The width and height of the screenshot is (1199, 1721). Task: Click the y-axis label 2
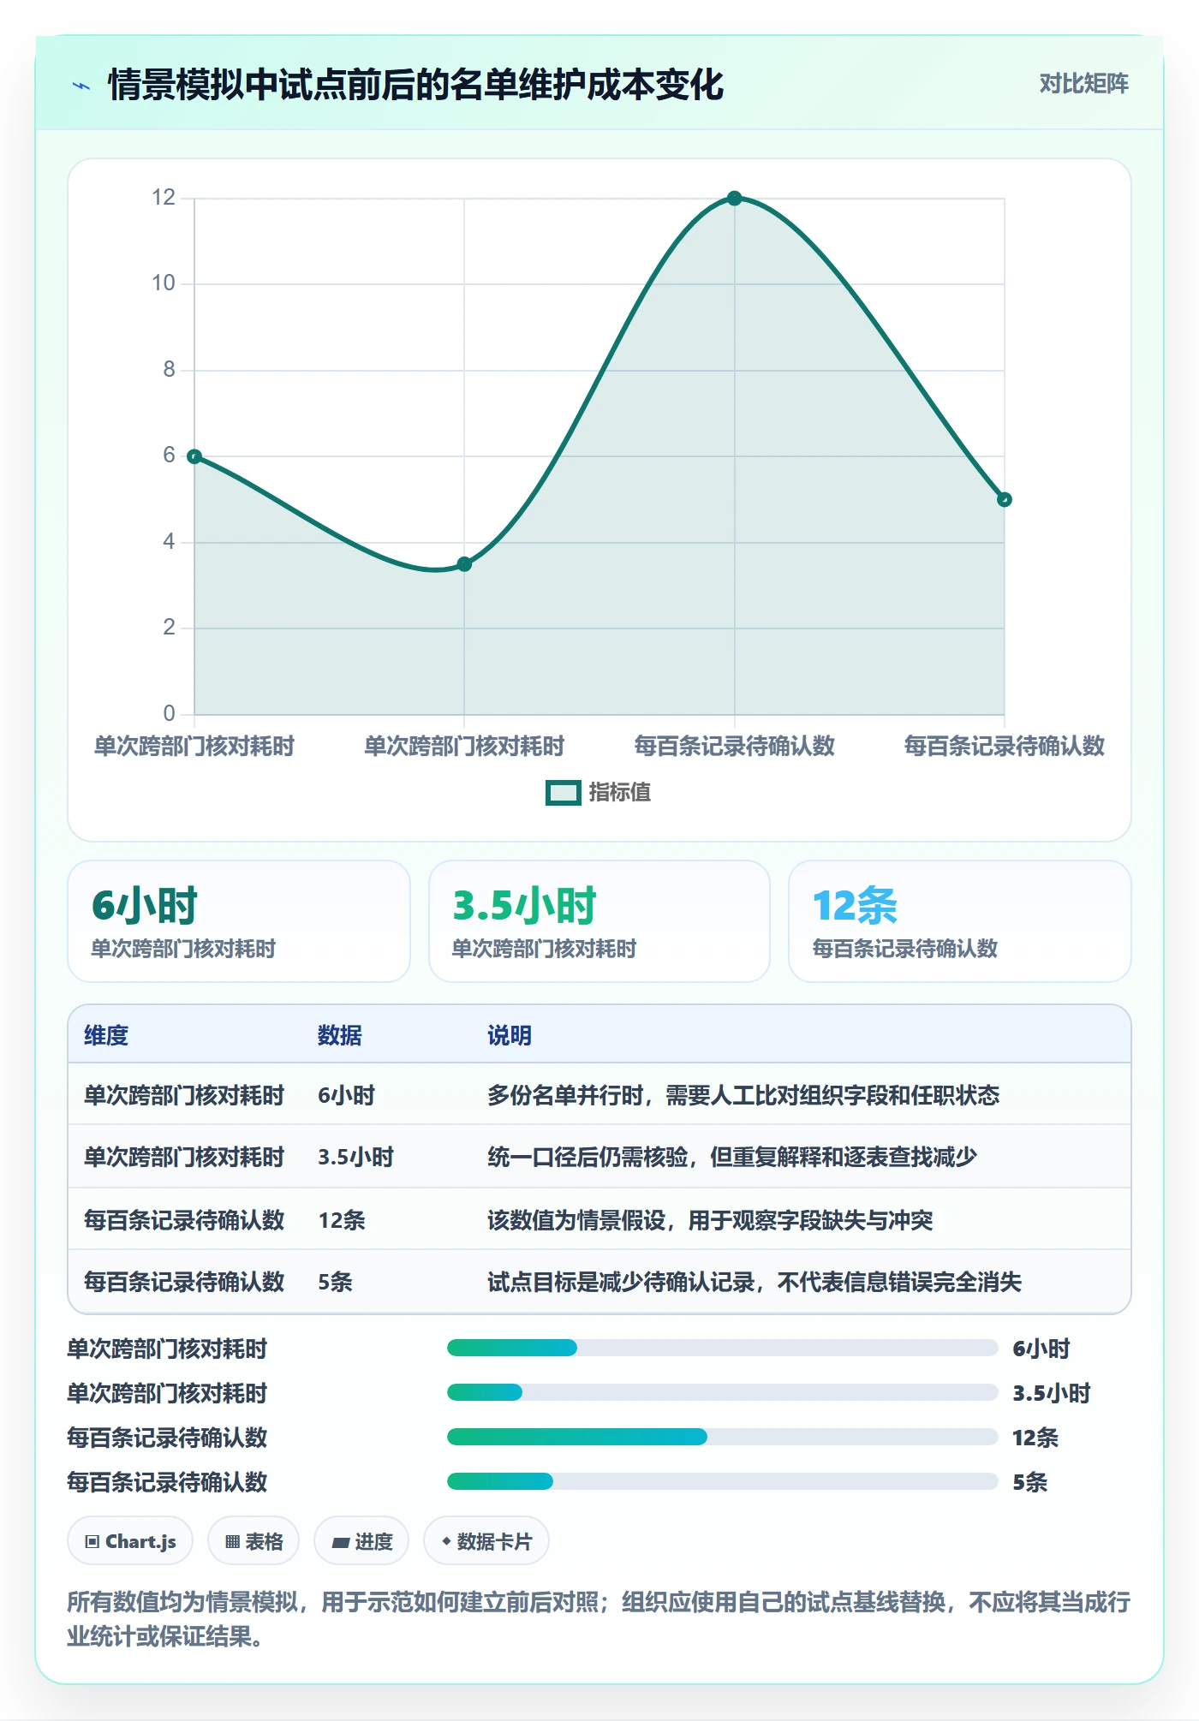169,628
